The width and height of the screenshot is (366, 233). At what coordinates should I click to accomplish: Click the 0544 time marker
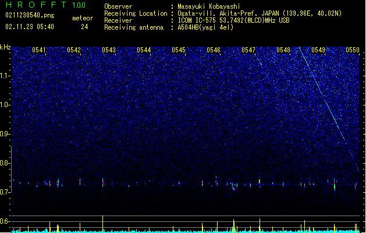(x=144, y=50)
